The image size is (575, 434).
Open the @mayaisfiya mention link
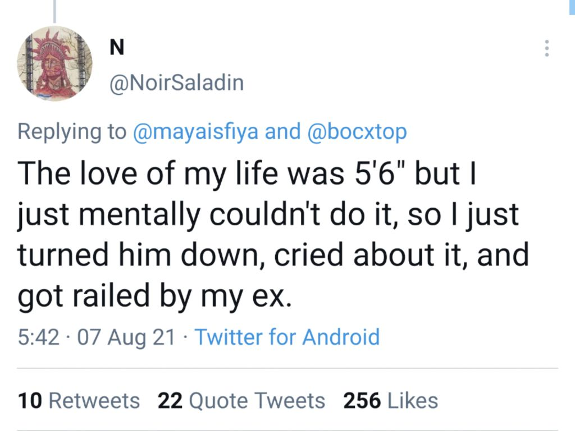[x=196, y=131]
